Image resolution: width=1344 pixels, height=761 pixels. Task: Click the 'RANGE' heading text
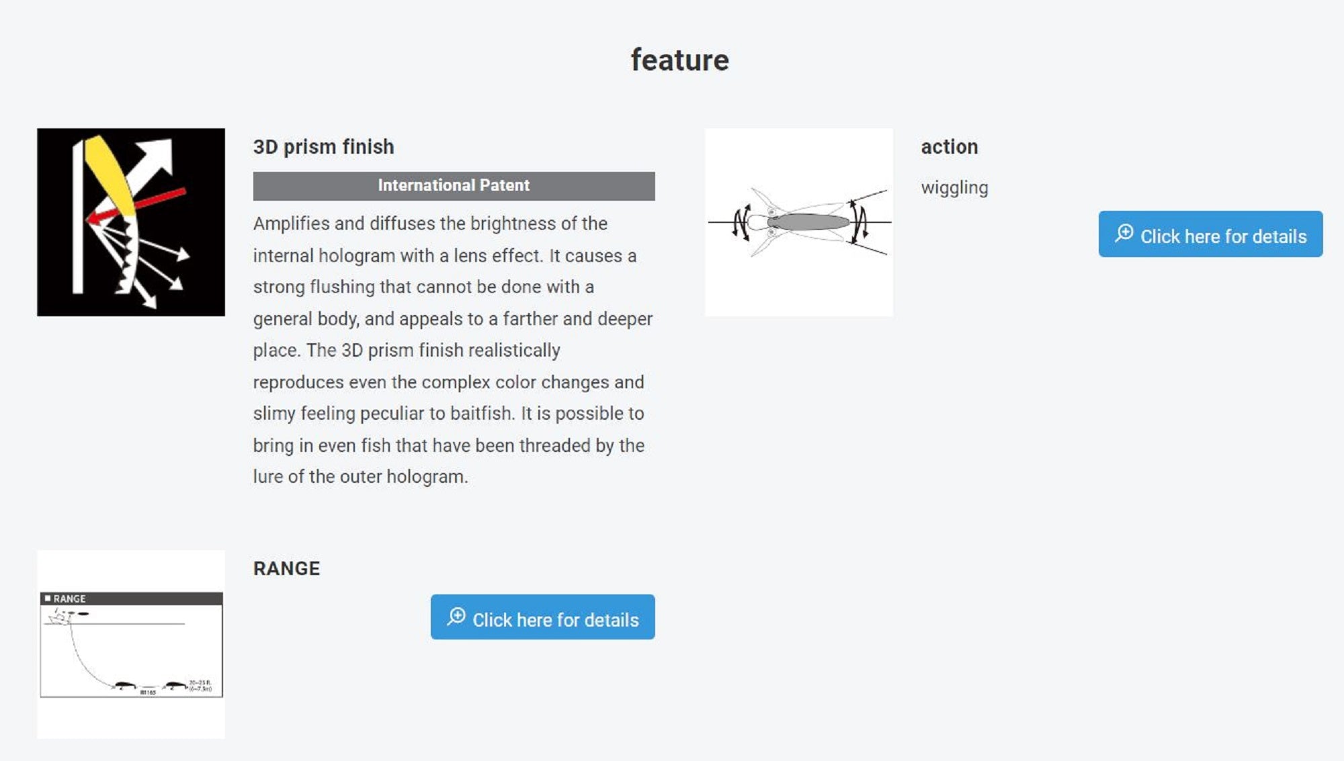point(286,569)
